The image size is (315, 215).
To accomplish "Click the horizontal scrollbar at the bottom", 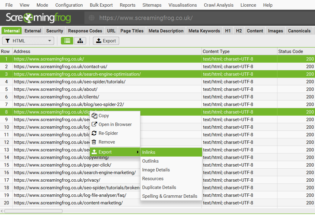I will [33, 211].
